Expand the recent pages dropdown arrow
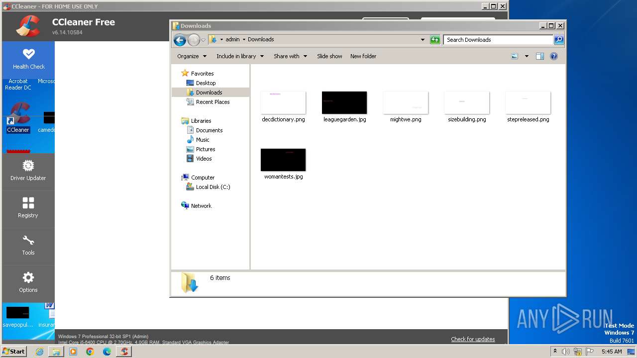The width and height of the screenshot is (637, 358). click(x=203, y=40)
